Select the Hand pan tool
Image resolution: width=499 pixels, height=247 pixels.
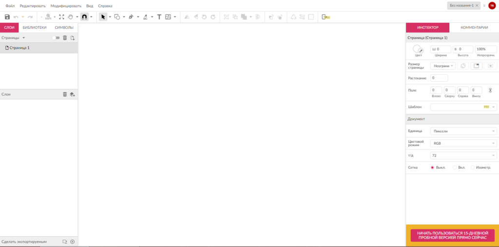71,17
